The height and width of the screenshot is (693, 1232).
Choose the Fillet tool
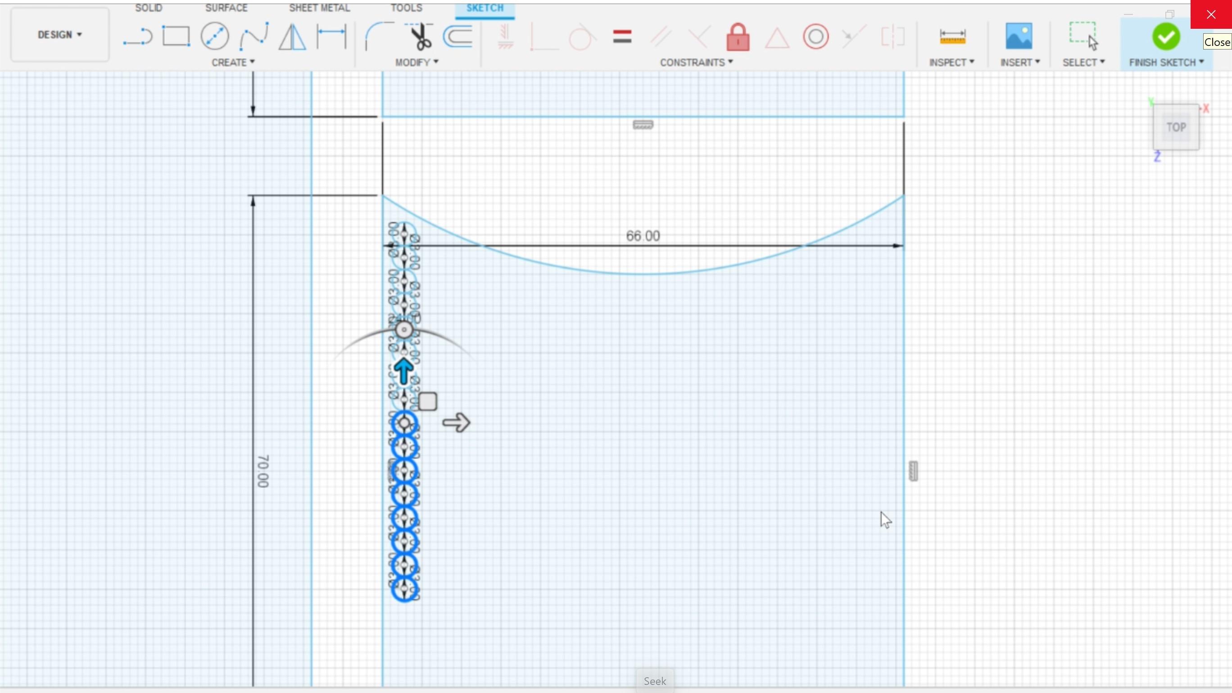[379, 36]
